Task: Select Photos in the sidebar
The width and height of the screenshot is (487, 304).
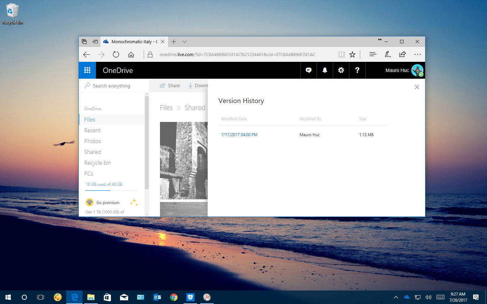Action: pos(112,141)
